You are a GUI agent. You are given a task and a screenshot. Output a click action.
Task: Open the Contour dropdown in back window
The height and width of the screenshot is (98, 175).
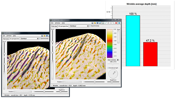tap(29, 38)
